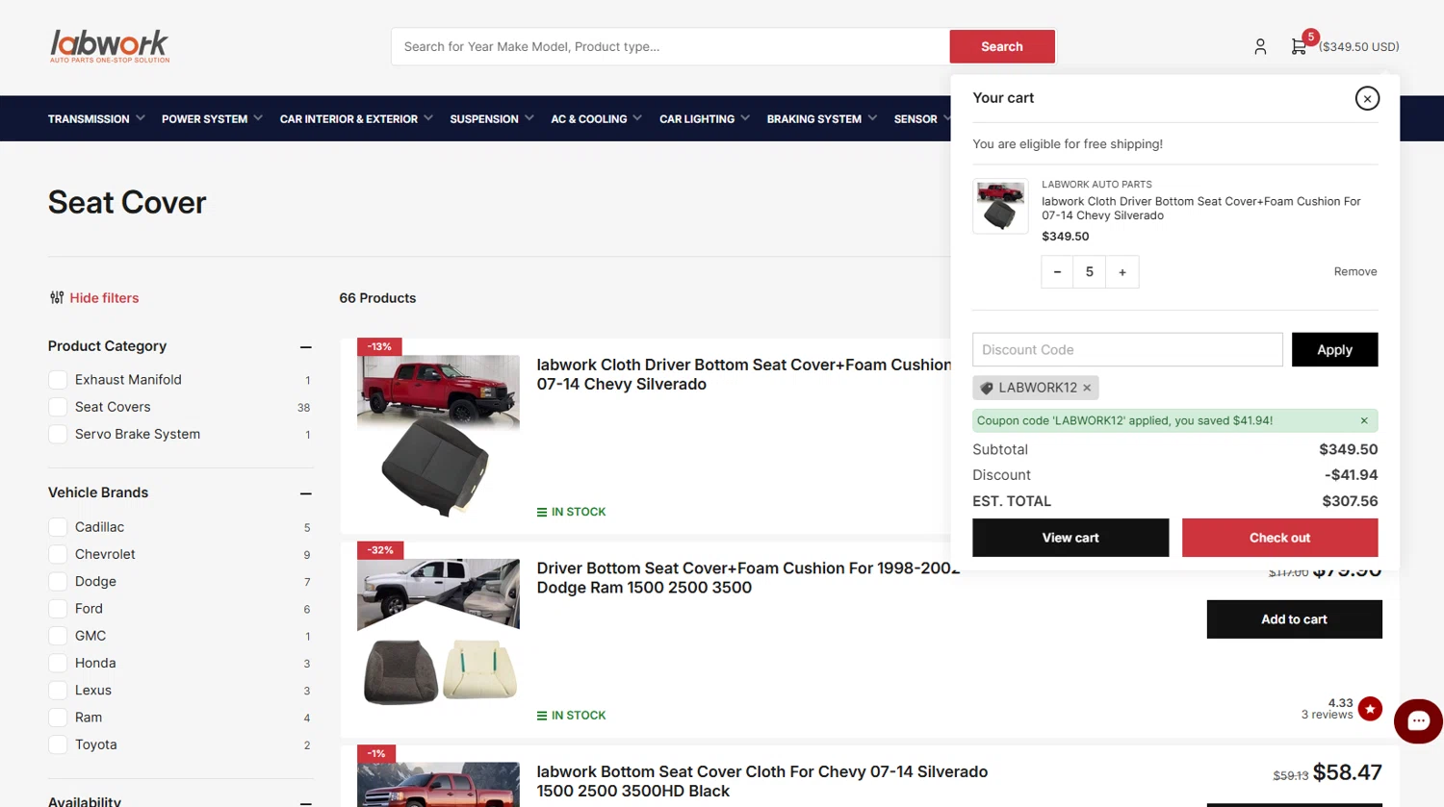
Task: Collapse the Availability filter section
Action: click(305, 802)
